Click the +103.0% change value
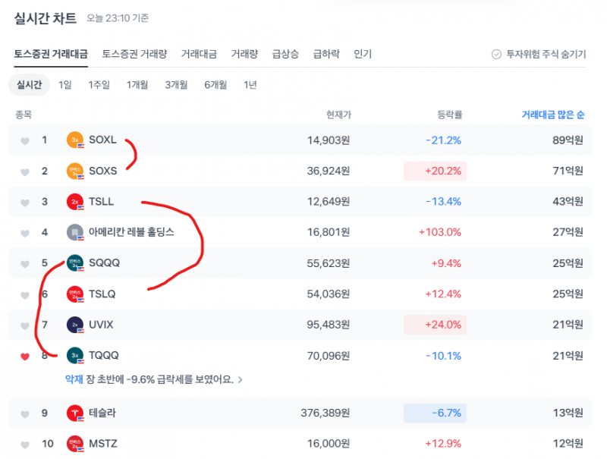 click(440, 232)
